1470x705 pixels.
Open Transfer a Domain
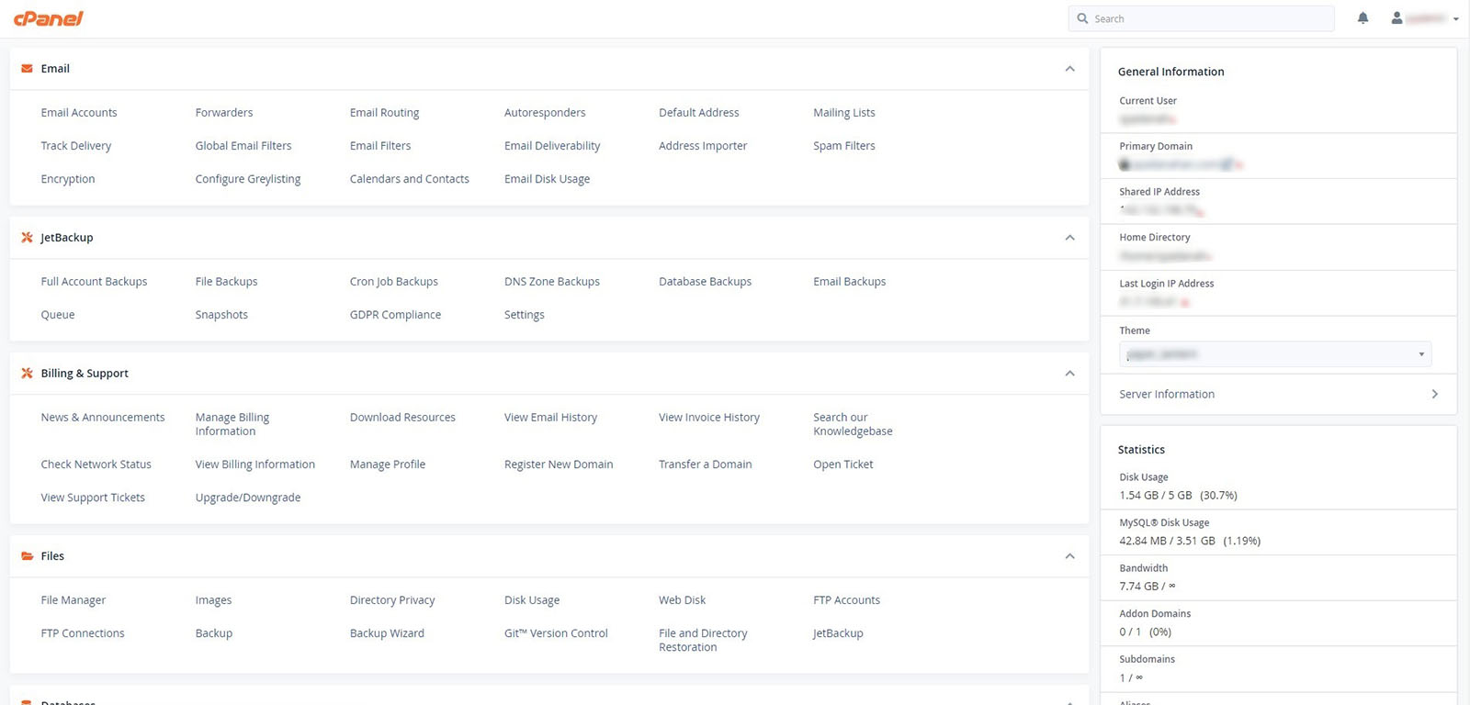click(705, 464)
